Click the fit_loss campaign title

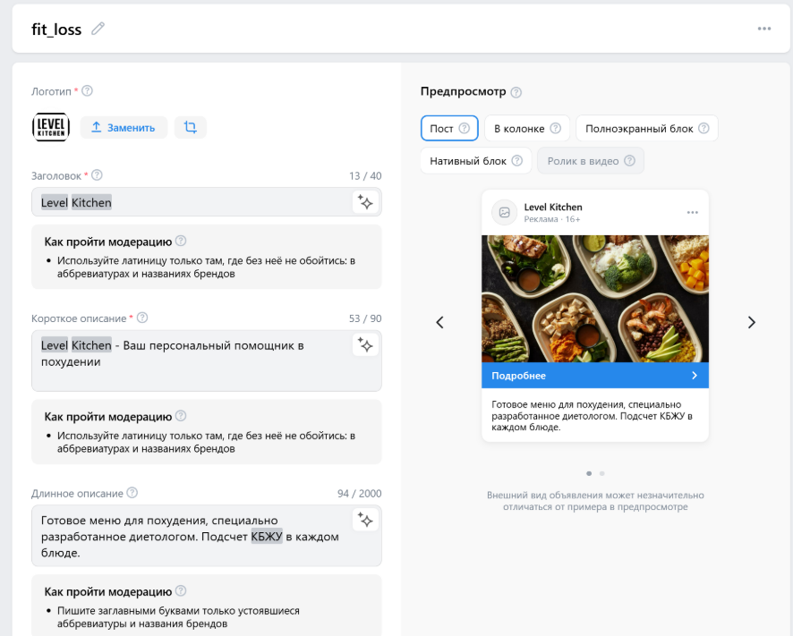[56, 30]
